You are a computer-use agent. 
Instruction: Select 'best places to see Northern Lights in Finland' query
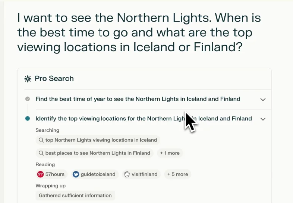click(95, 153)
